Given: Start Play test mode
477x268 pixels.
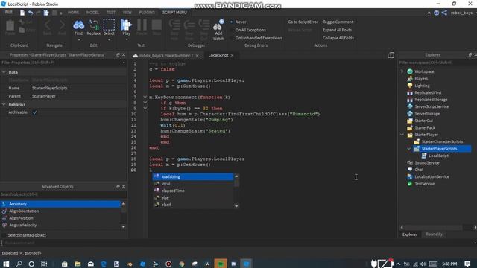Looking at the screenshot, I should pyautogui.click(x=126, y=28).
